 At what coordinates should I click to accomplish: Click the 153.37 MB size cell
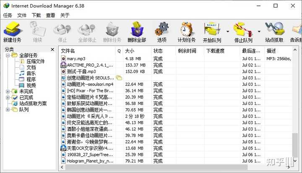tap(135, 65)
